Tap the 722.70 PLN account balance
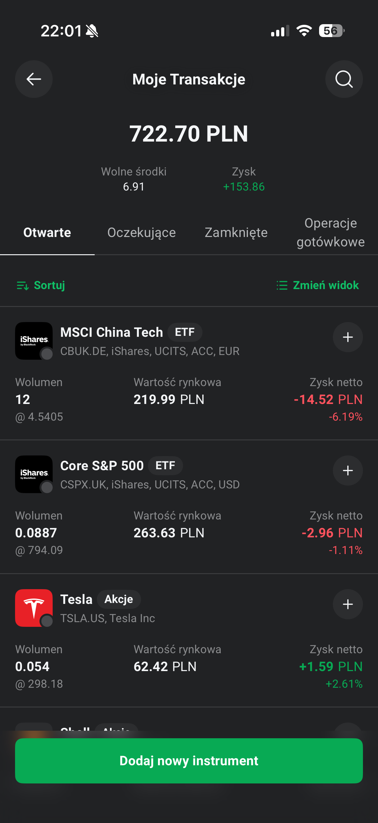378x823 pixels. (x=189, y=133)
